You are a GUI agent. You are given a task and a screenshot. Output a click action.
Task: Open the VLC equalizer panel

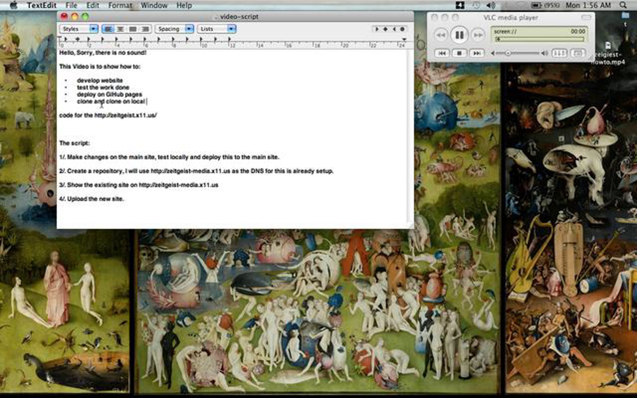559,53
